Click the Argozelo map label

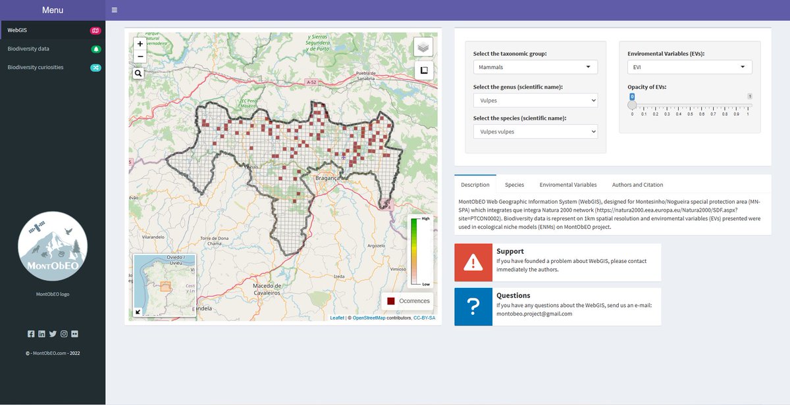click(x=377, y=245)
